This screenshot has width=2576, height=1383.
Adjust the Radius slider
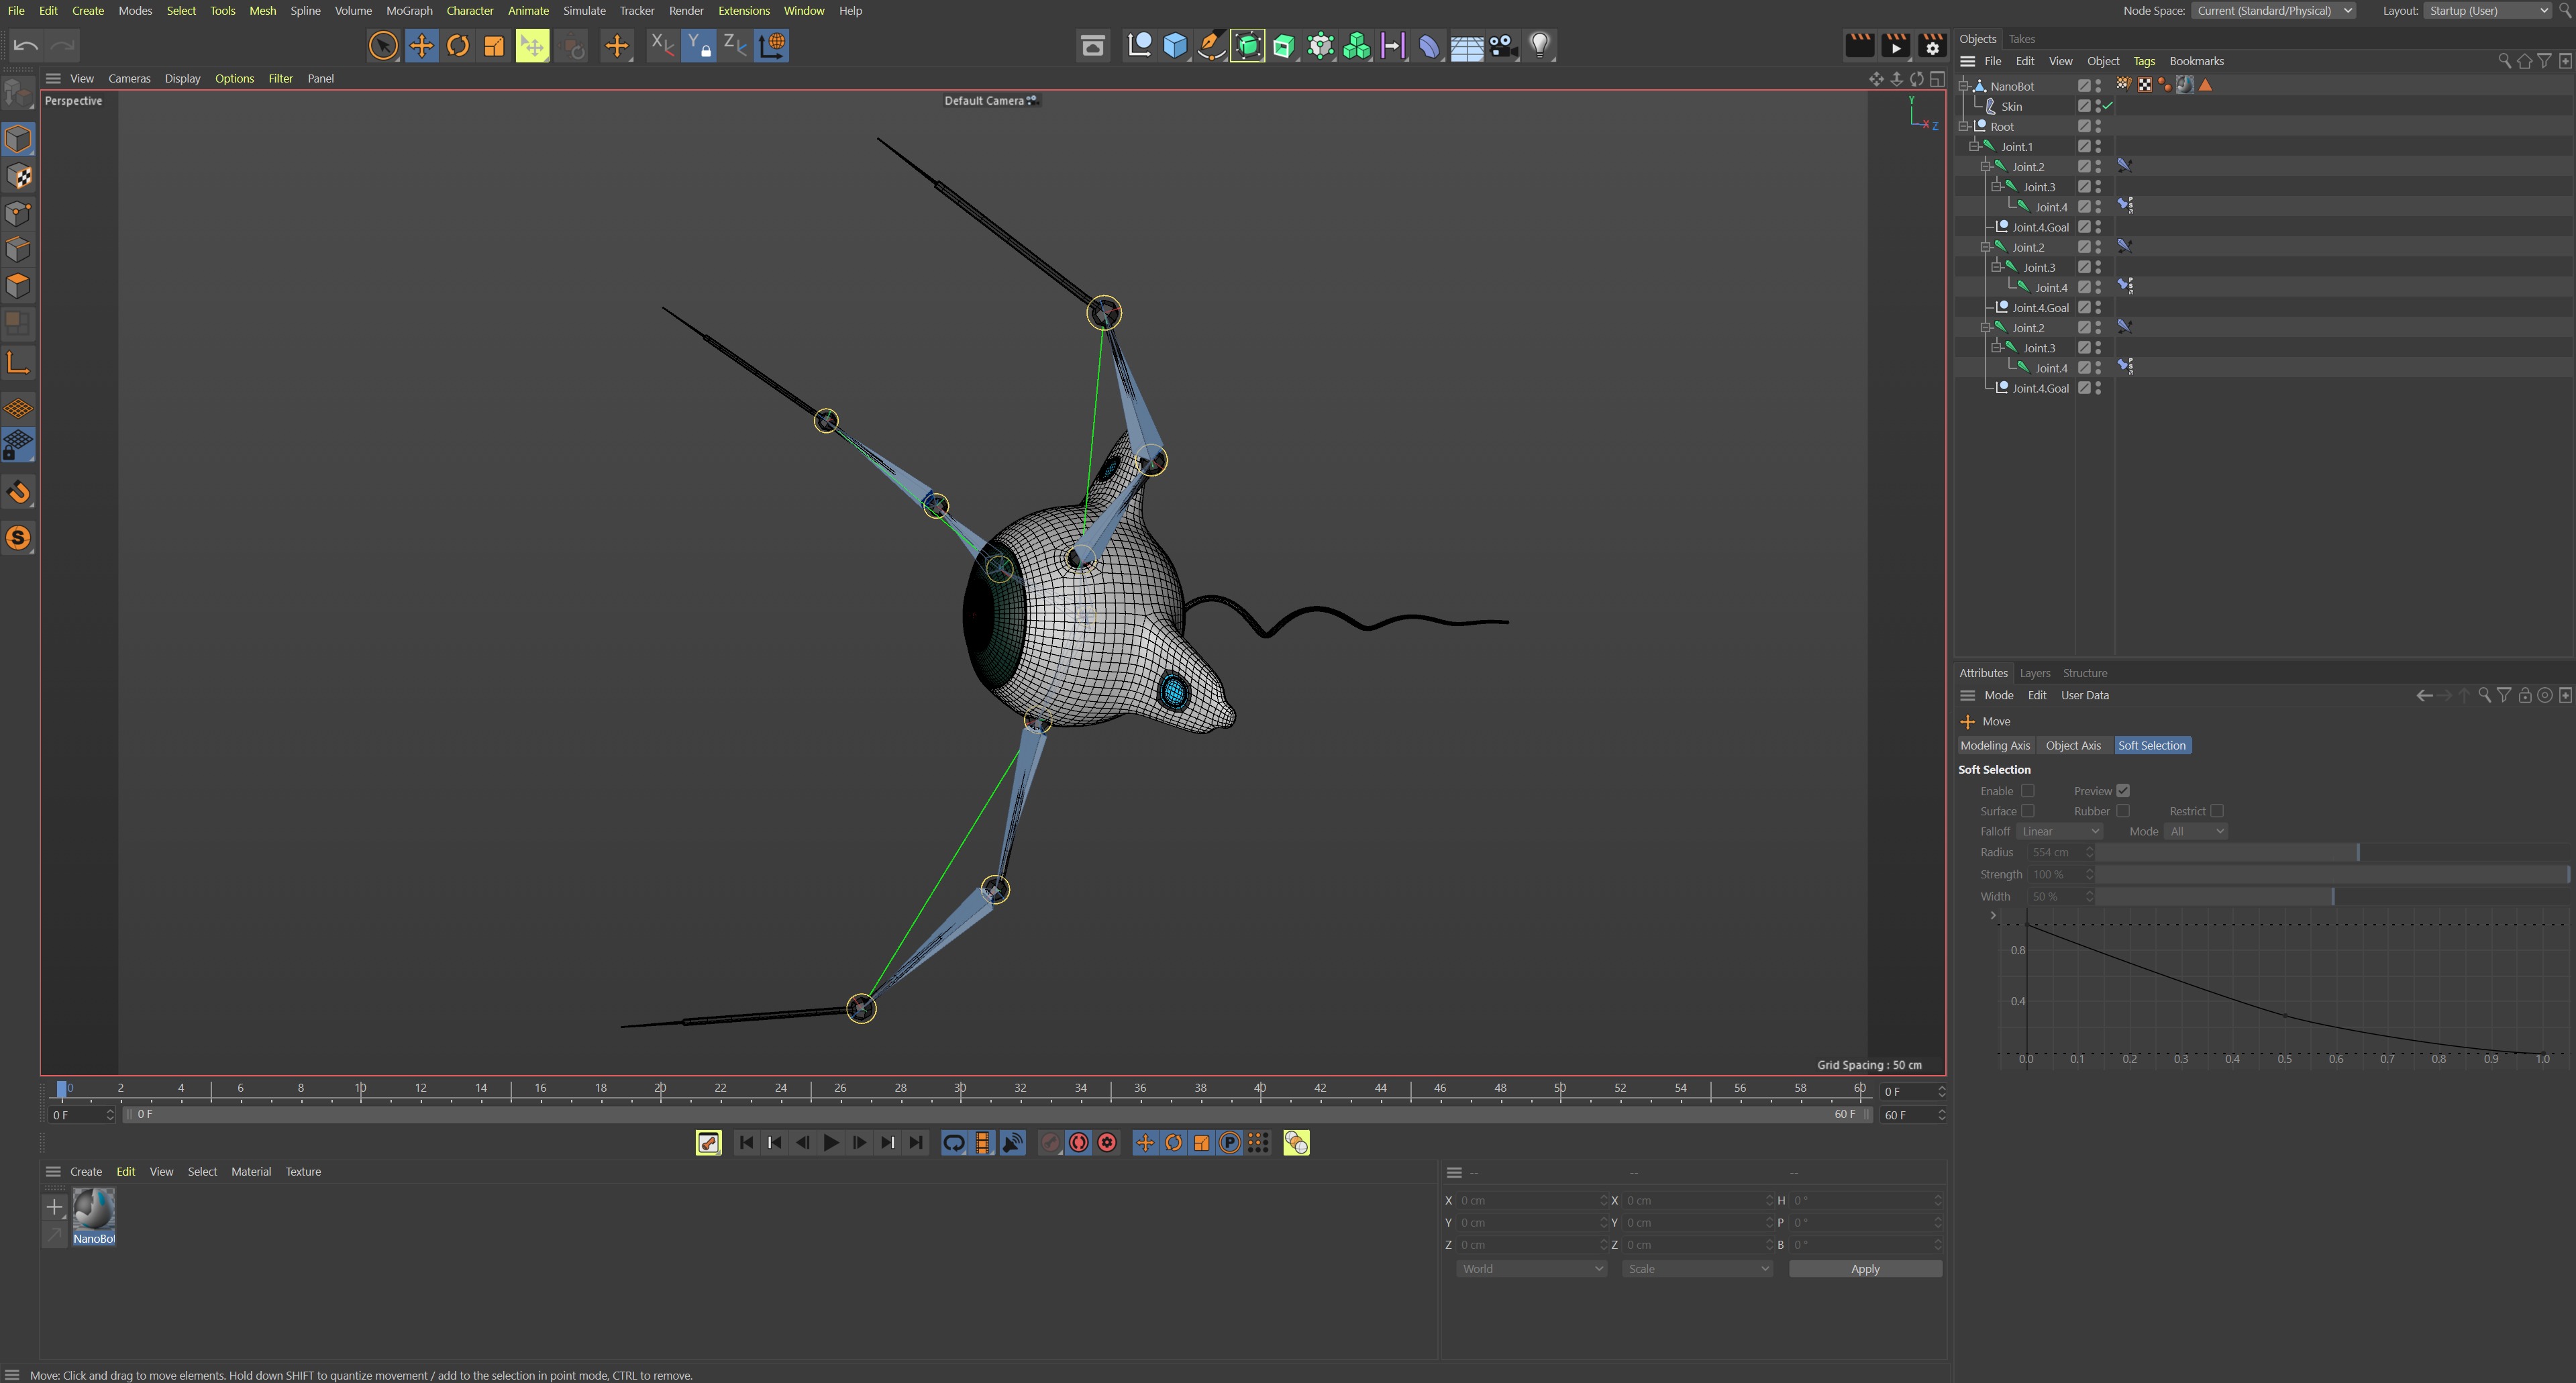pos(2332,852)
